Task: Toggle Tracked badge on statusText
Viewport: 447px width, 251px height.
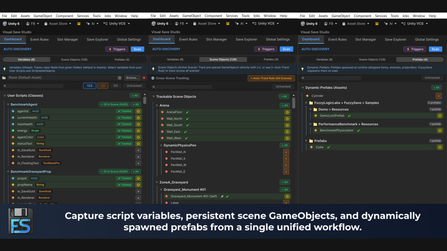Action: click(x=124, y=144)
